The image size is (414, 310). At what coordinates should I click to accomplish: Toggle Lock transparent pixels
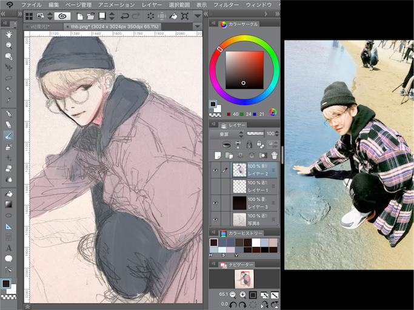click(x=260, y=144)
